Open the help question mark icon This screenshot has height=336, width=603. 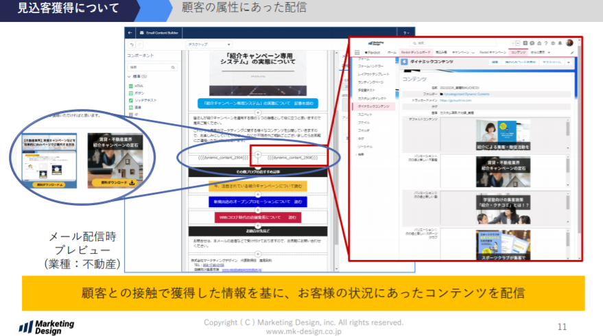point(545,43)
